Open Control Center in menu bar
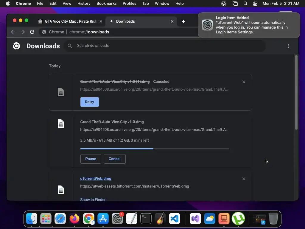Screen dimensions: 305x229 (x=255, y=4)
